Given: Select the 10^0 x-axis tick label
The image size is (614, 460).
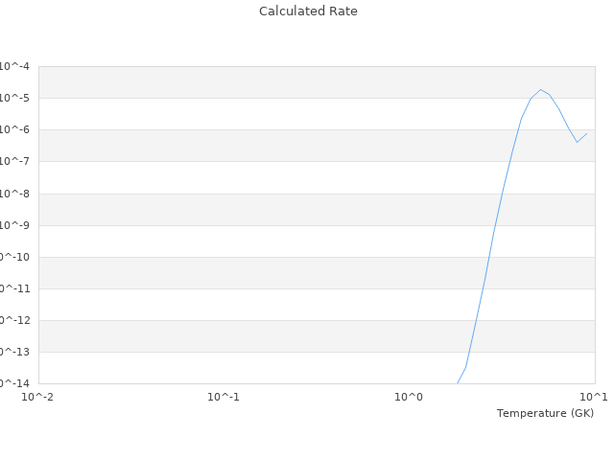Looking at the screenshot, I should coord(409,396).
